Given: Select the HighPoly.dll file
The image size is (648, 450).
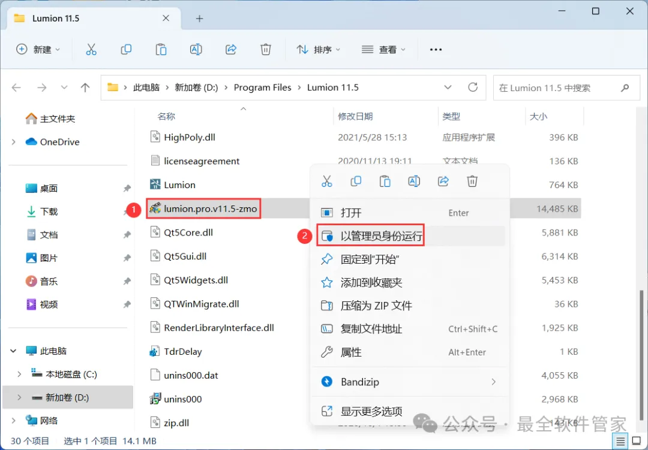Looking at the screenshot, I should pyautogui.click(x=189, y=137).
